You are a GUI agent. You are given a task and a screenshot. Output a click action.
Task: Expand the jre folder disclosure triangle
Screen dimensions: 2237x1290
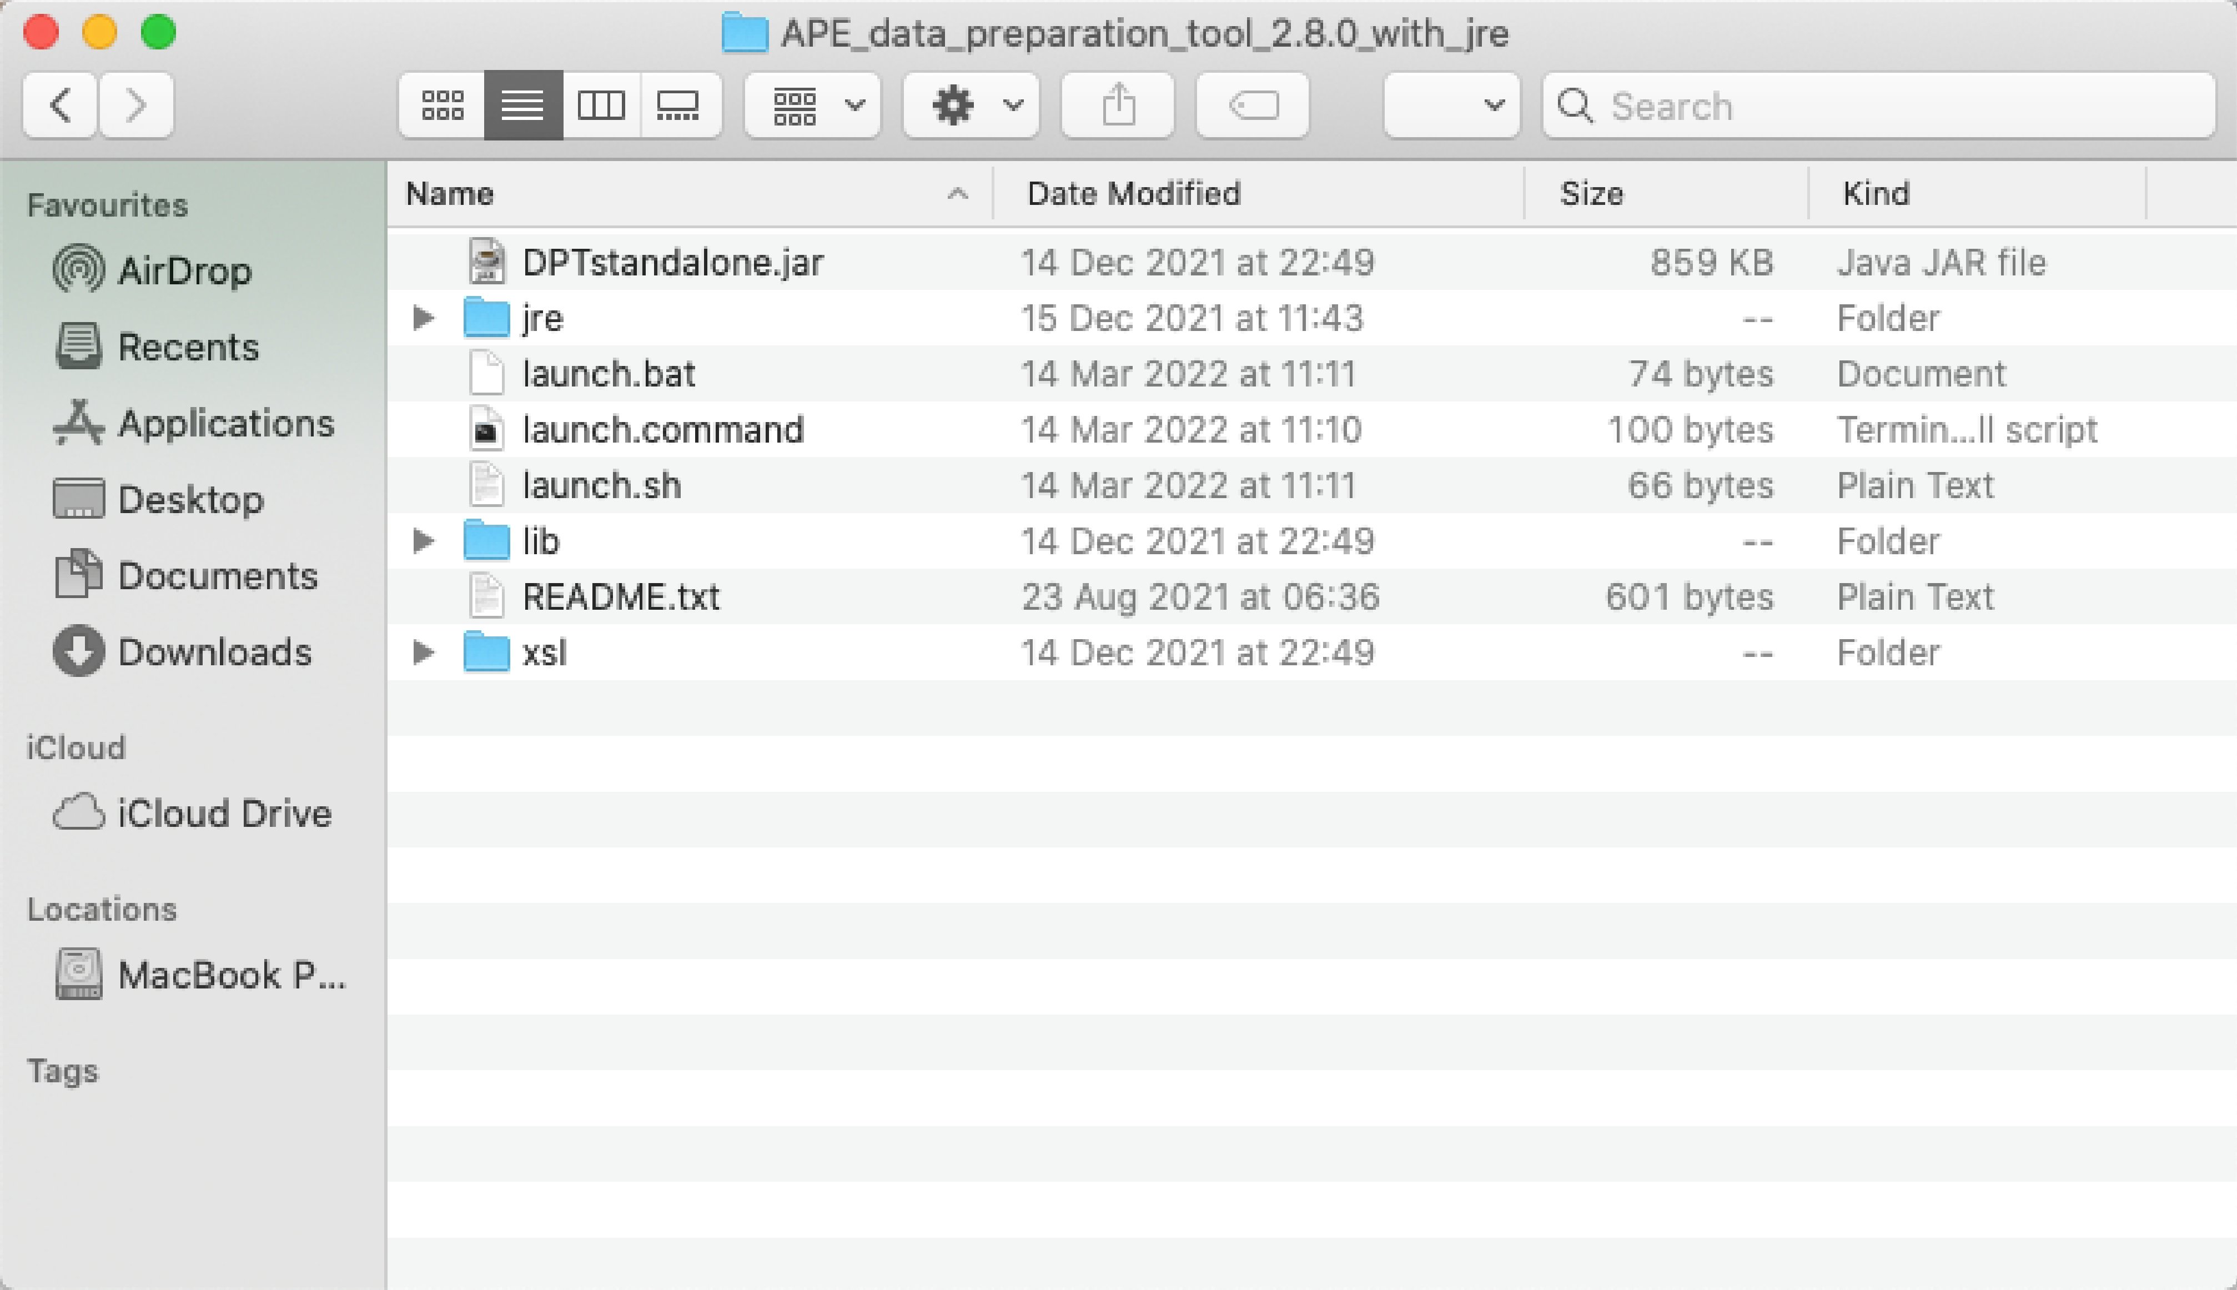(423, 317)
